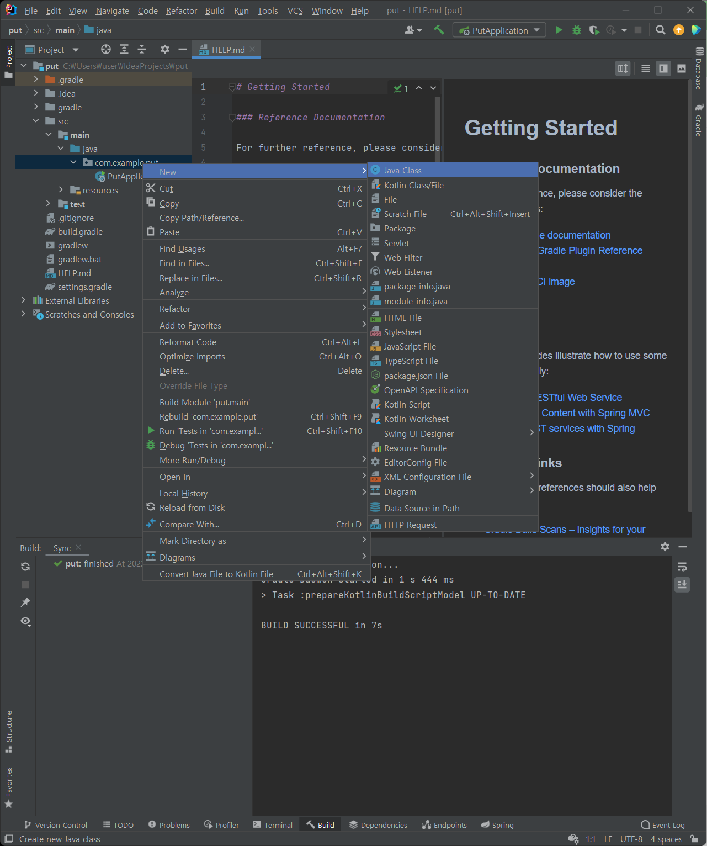Expand External Libraries node
707x846 pixels.
[23, 300]
